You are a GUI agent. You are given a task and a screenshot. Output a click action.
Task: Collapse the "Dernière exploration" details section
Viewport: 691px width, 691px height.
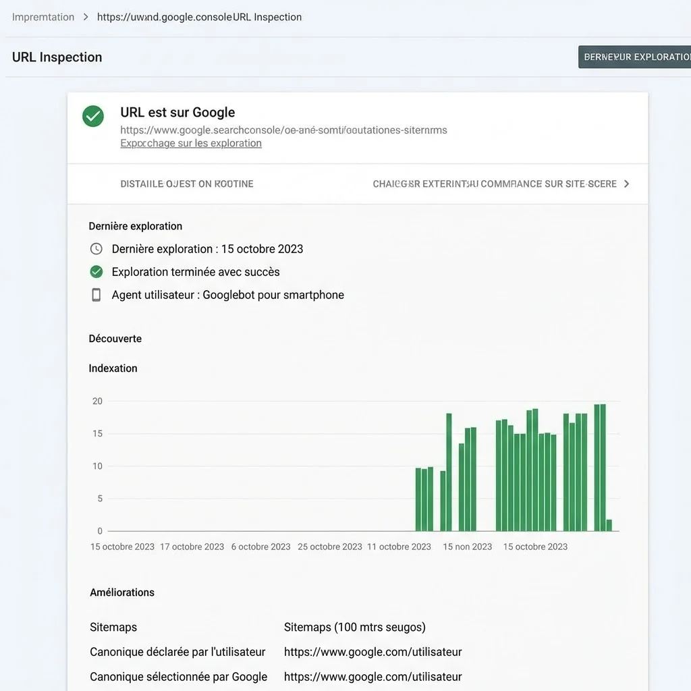pyautogui.click(x=135, y=225)
